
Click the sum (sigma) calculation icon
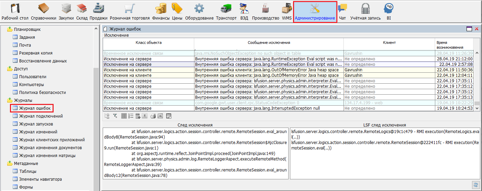(x=145, y=116)
